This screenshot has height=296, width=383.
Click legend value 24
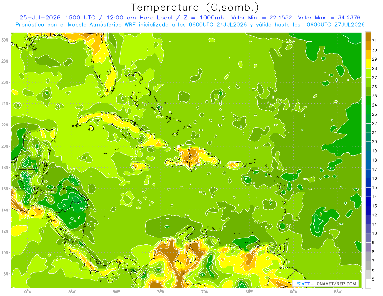[375, 105]
